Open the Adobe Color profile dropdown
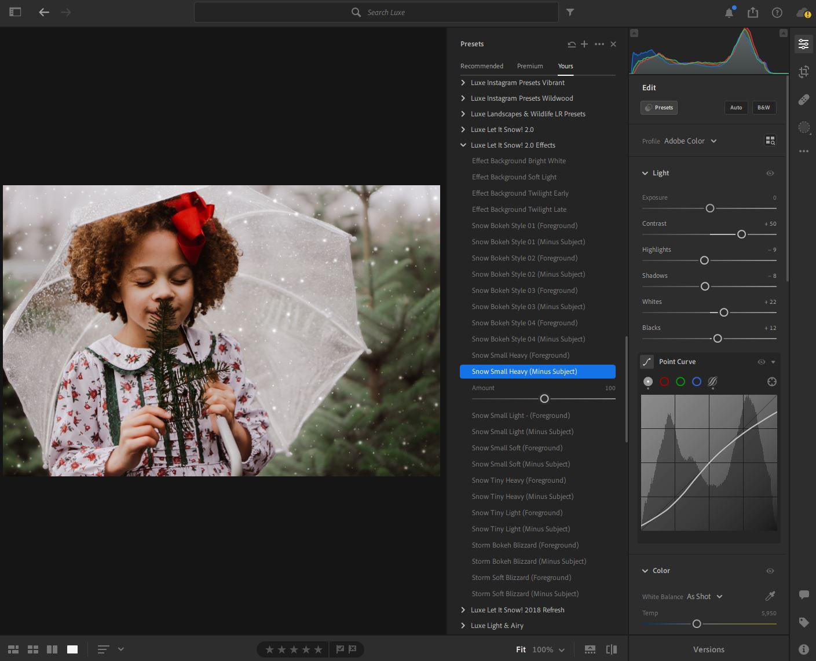This screenshot has width=816, height=661. pos(691,141)
